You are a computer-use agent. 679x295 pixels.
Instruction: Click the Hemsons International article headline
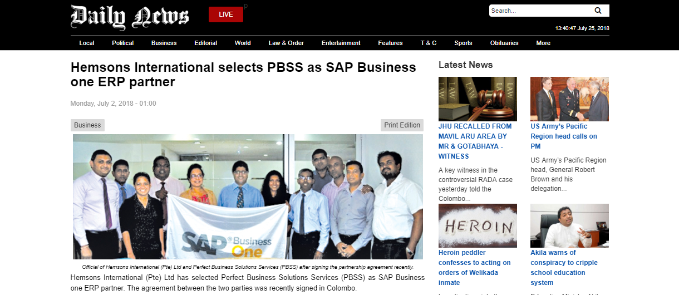243,75
